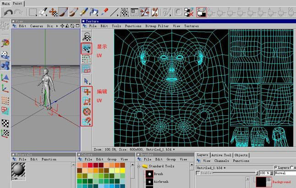Screen dimensions: 296x188
Task: Select the fill bucket tool
Action: pyautogui.click(x=94, y=12)
